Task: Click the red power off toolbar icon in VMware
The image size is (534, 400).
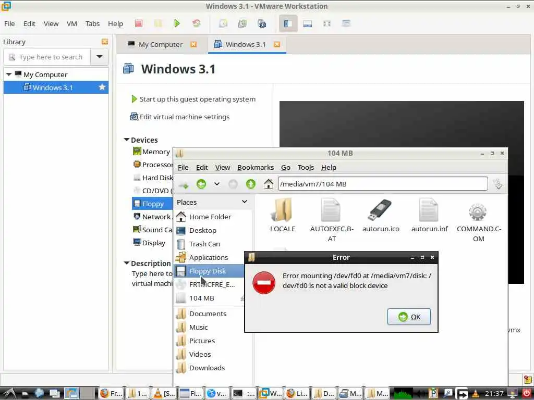Action: point(139,23)
